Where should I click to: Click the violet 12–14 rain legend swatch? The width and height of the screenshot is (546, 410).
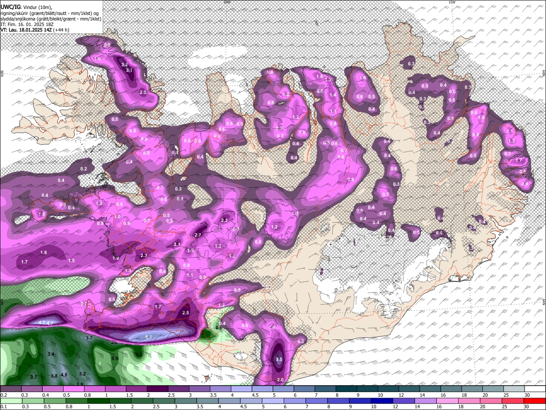pos(404,401)
